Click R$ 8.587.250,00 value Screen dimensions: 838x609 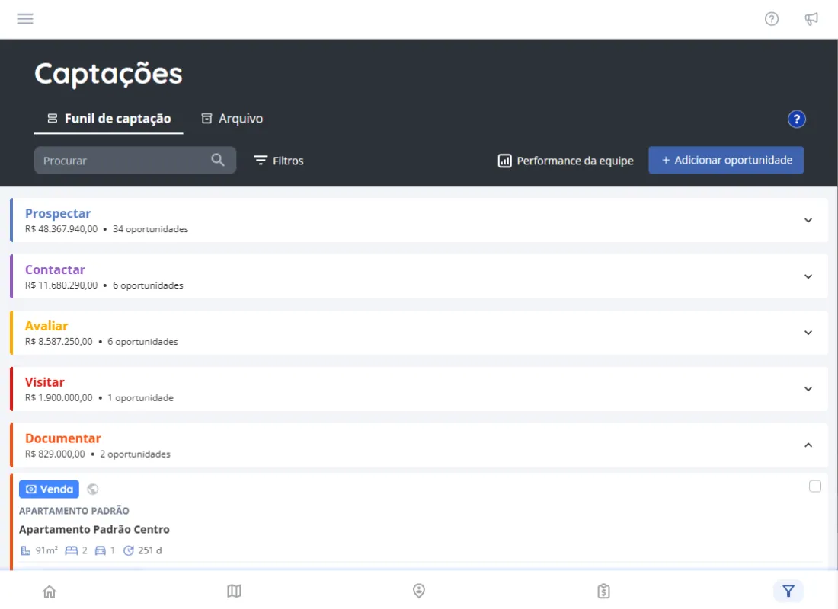click(59, 341)
